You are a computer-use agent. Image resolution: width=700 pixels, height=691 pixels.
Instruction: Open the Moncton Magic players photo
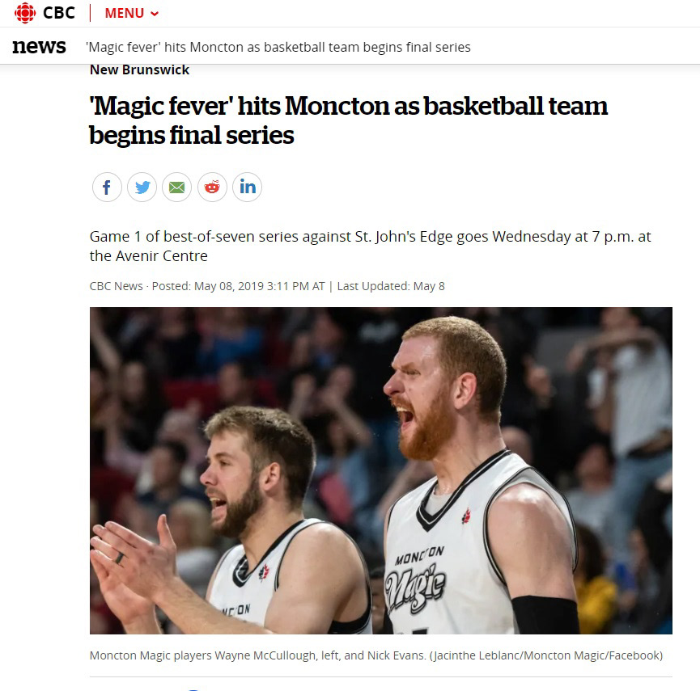click(x=381, y=471)
